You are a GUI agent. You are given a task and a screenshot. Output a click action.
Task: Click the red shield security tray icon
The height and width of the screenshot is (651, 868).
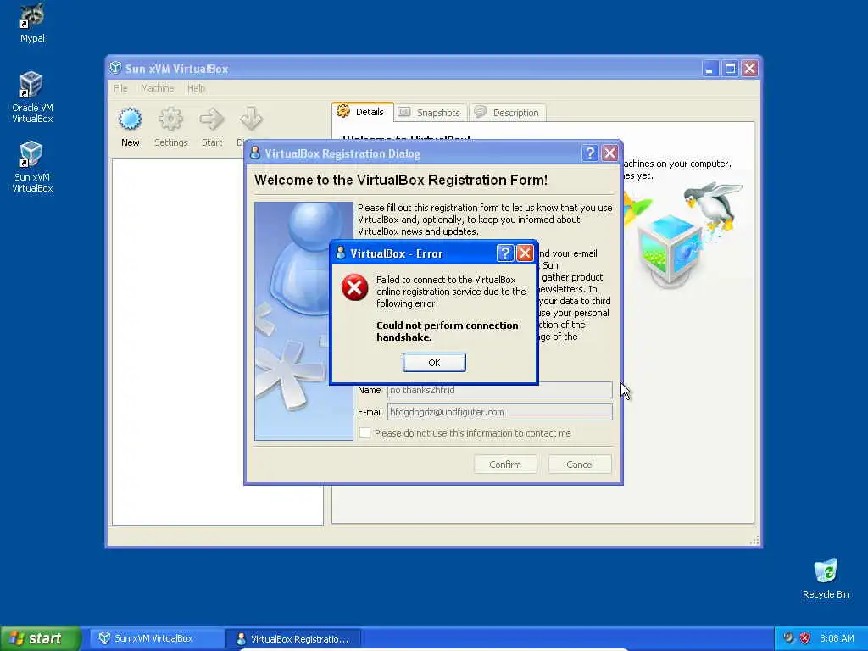point(805,638)
